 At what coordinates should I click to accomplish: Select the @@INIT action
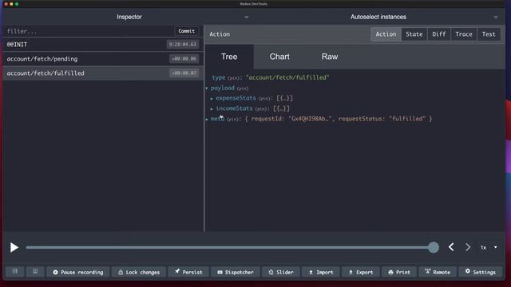pyautogui.click(x=103, y=45)
